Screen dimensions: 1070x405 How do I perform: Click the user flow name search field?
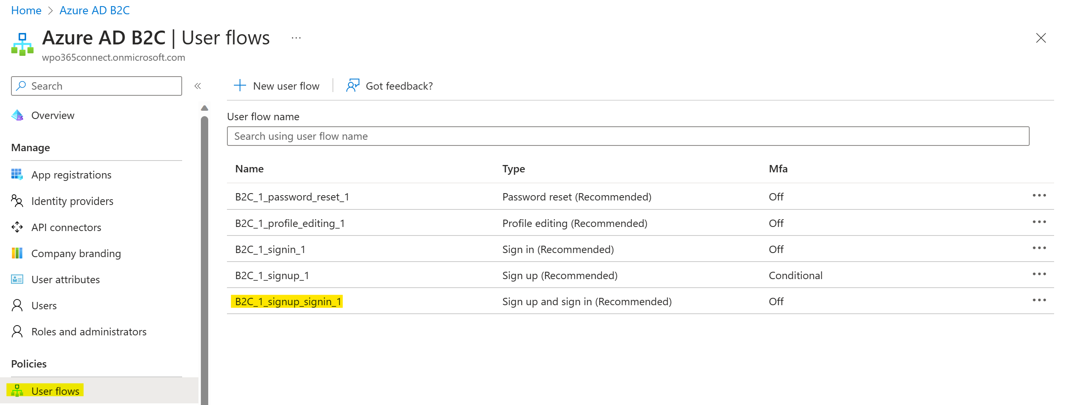coord(627,136)
